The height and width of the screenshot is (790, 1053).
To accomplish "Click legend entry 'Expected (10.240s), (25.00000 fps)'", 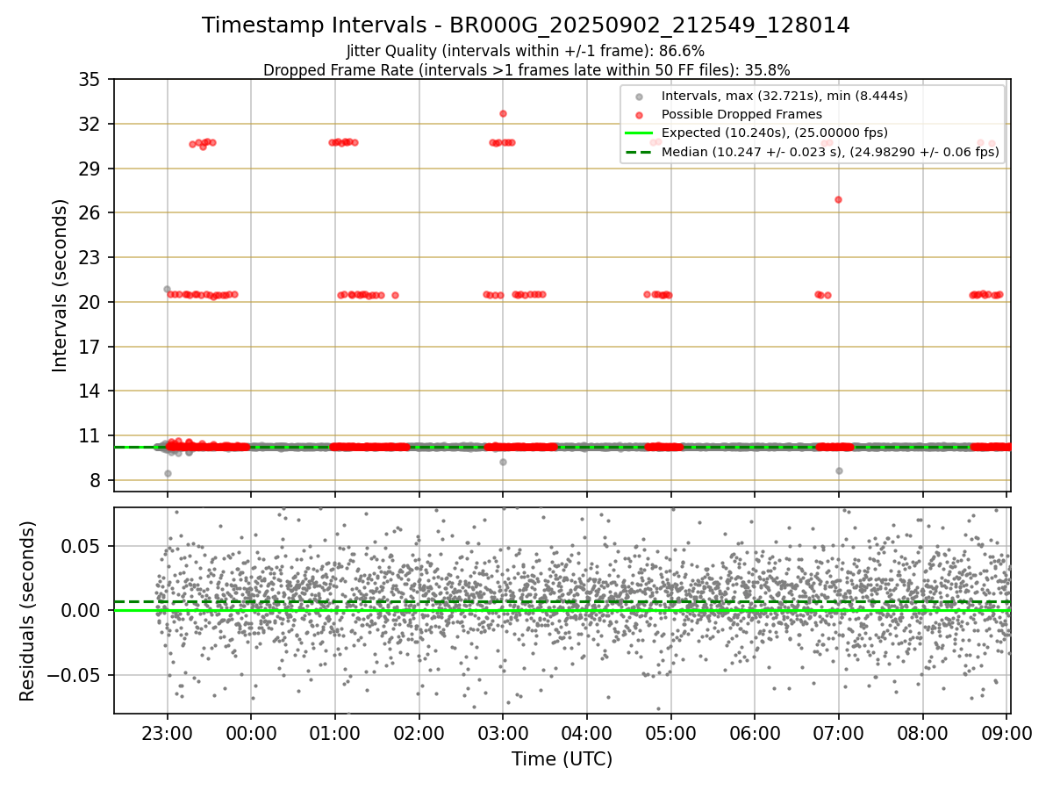I will point(775,133).
